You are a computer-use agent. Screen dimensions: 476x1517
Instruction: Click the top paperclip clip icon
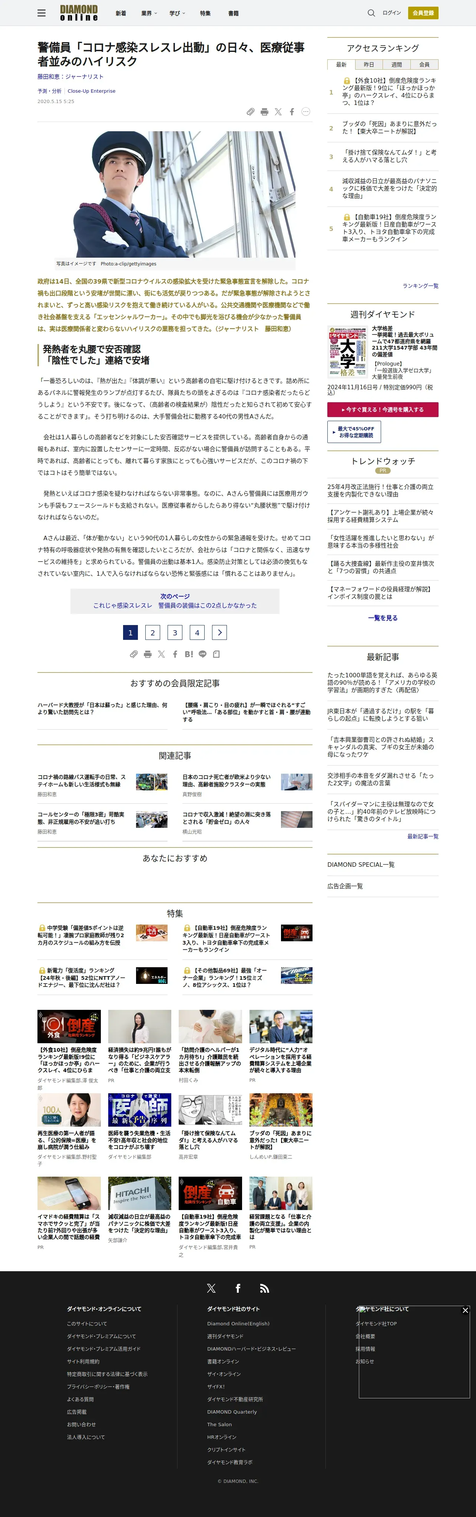pos(250,112)
